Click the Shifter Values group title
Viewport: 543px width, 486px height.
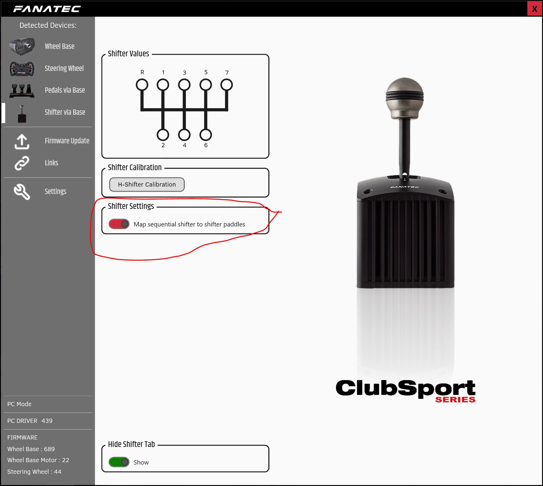tap(129, 54)
